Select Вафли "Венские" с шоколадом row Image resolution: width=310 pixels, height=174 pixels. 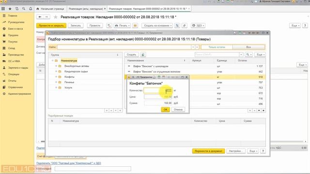pos(195,66)
